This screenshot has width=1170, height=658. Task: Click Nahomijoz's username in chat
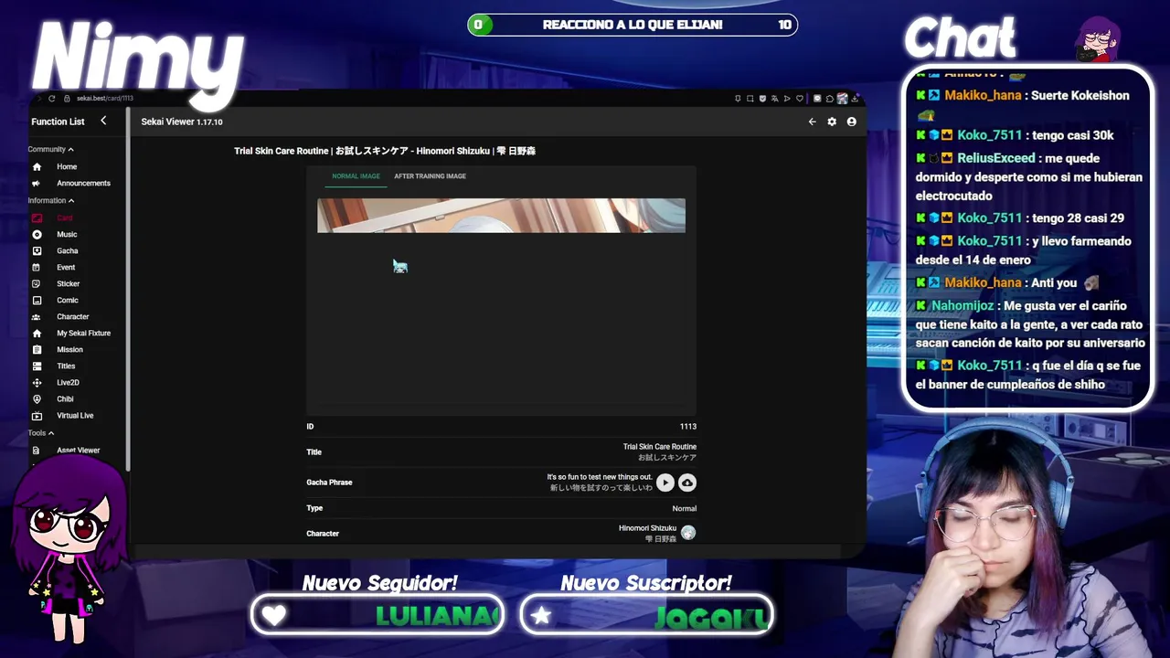(963, 306)
